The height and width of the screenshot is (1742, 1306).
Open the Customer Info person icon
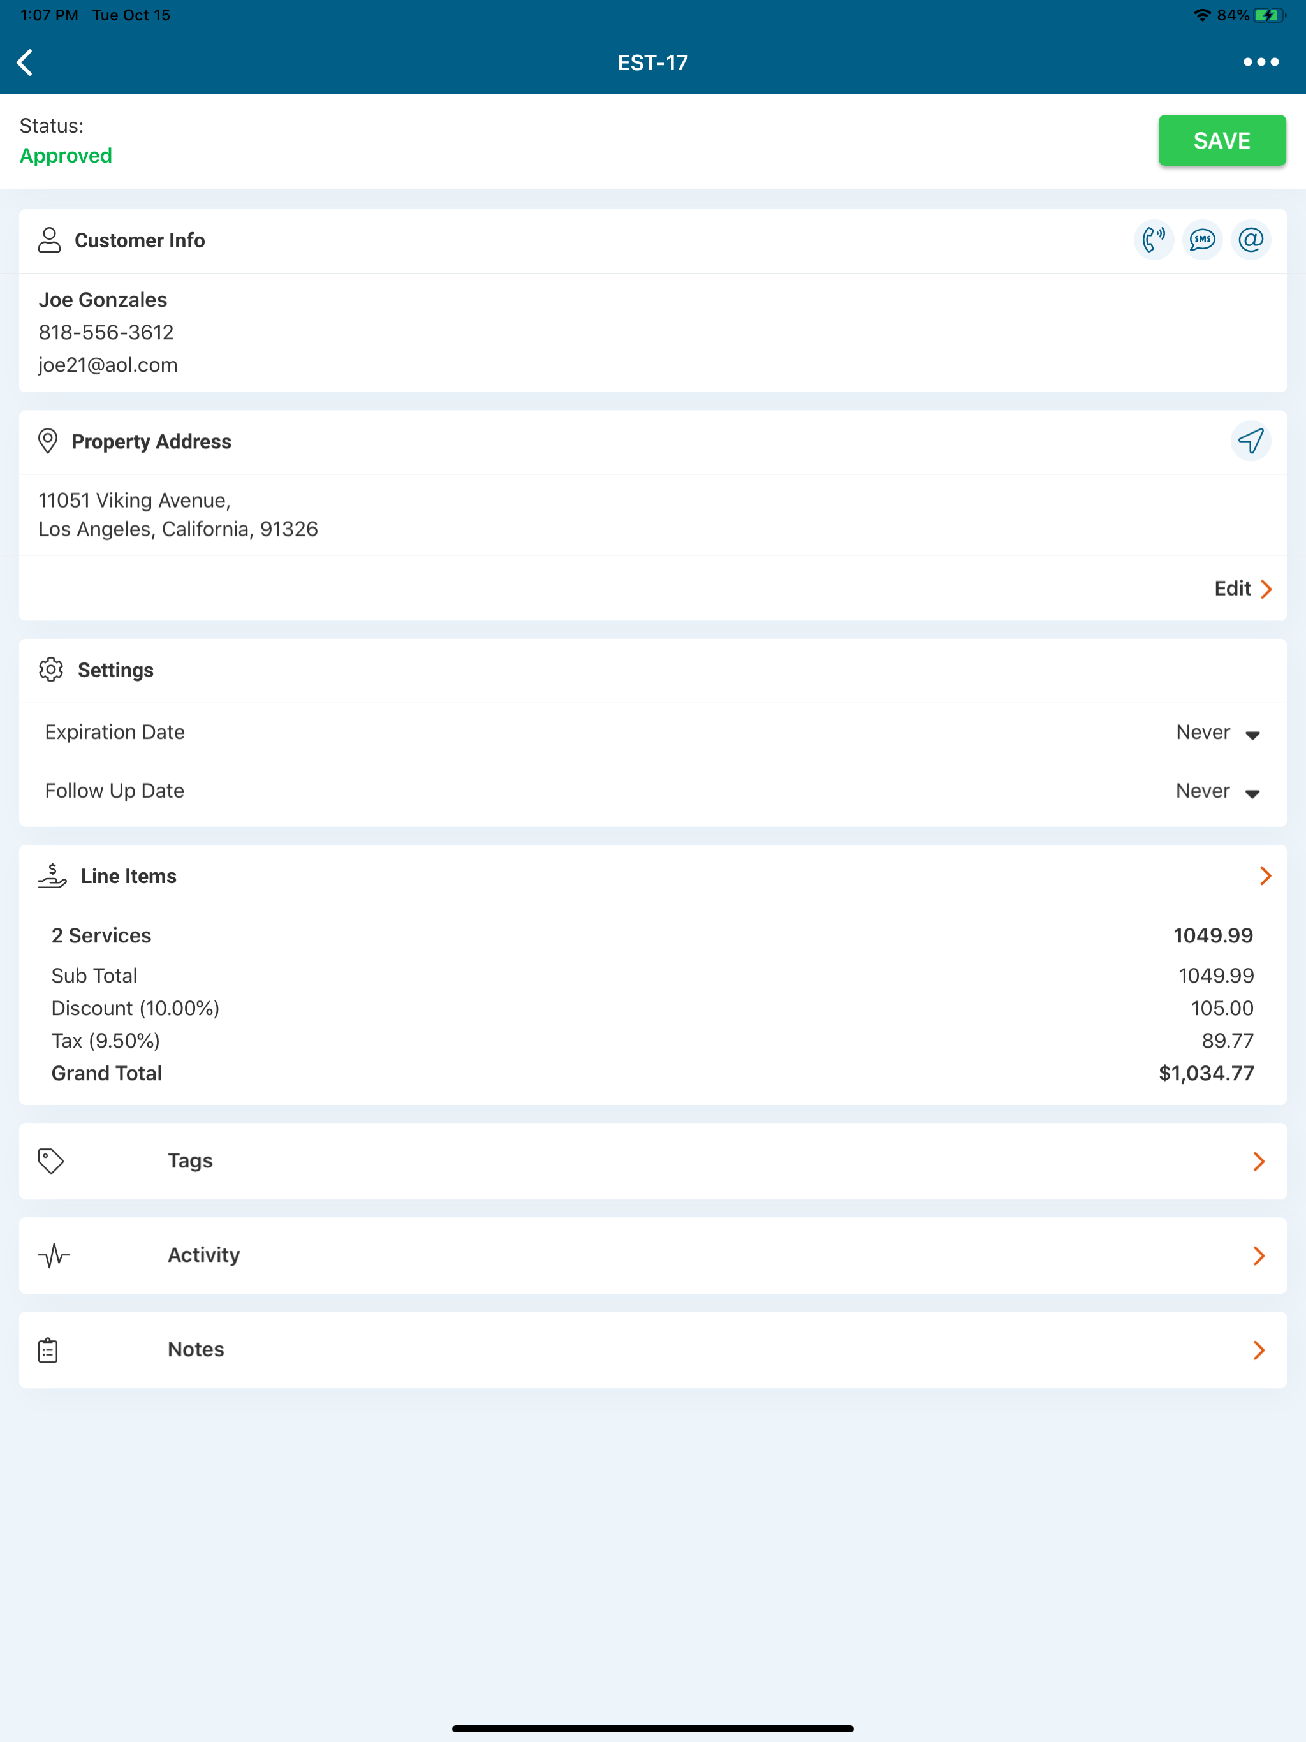click(x=49, y=240)
